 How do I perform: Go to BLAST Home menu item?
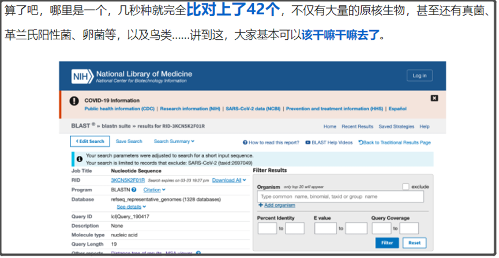330,126
